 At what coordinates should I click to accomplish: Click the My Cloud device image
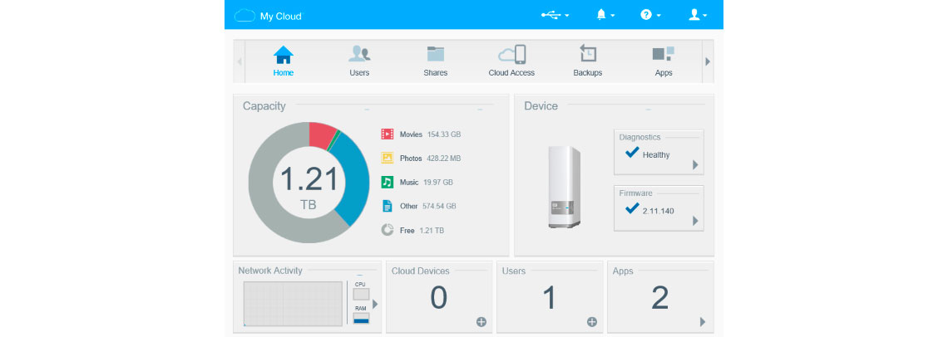click(x=564, y=188)
